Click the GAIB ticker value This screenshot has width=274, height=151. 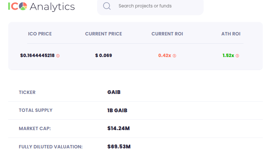pyautogui.click(x=114, y=92)
